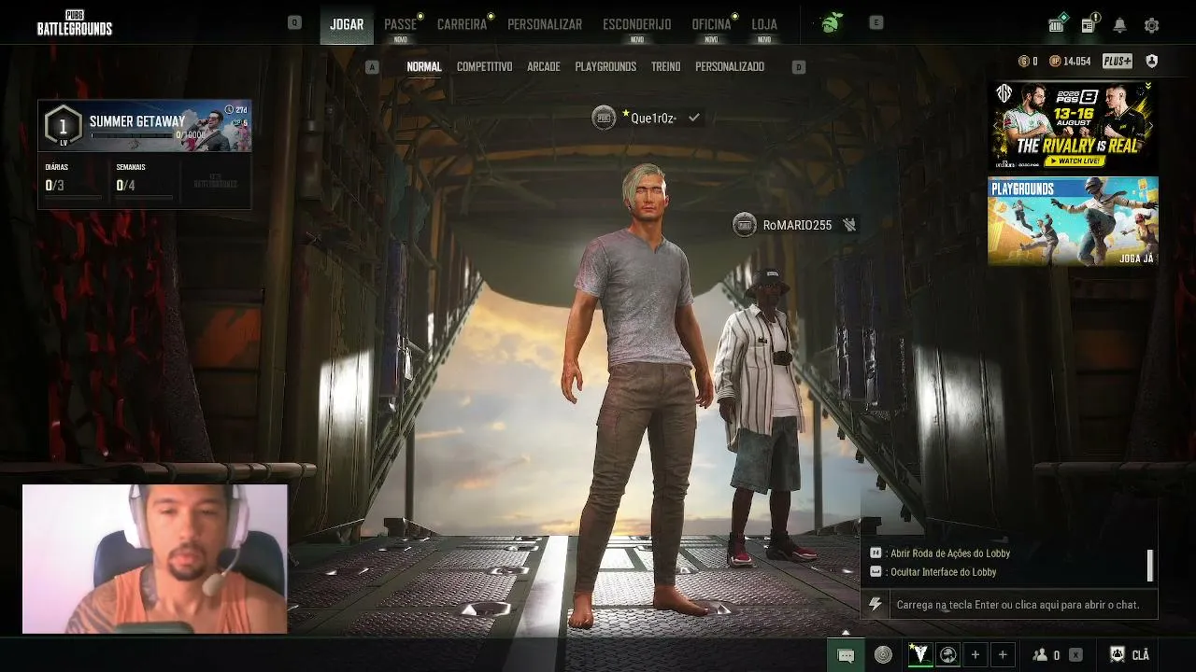
Task: Open the clan shield icon
Action: tap(1117, 655)
